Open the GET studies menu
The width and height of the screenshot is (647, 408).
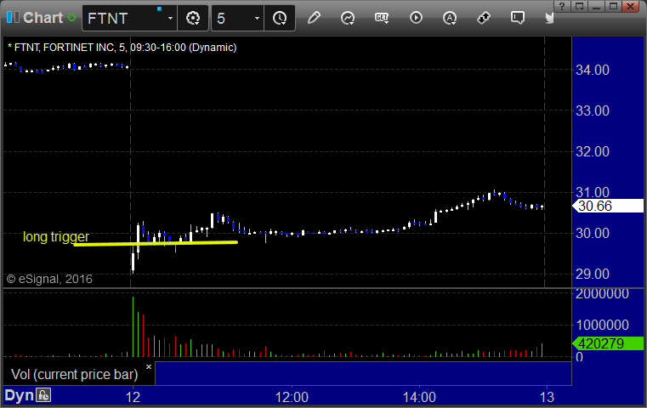coord(382,18)
